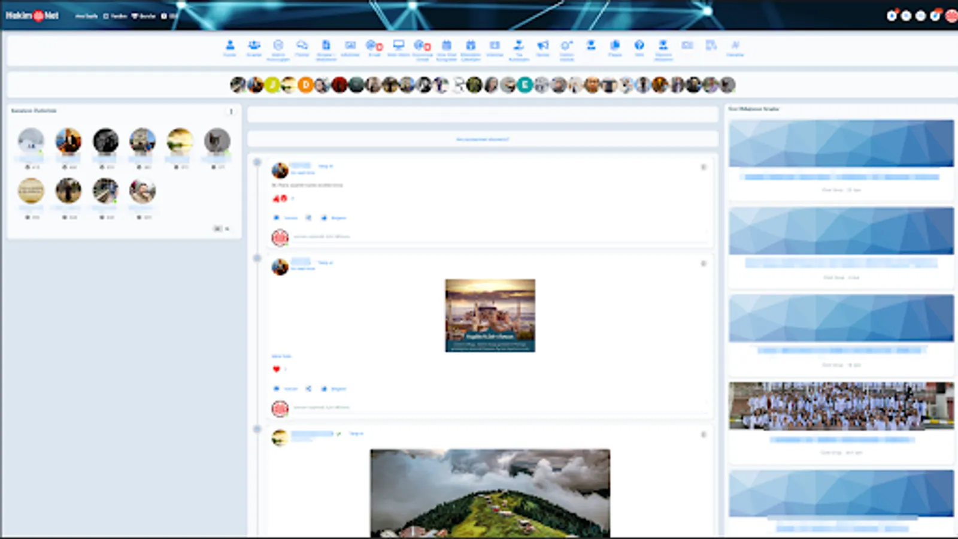Select the teal E avatar in user strip
Image resolution: width=958 pixels, height=539 pixels.
tap(525, 85)
